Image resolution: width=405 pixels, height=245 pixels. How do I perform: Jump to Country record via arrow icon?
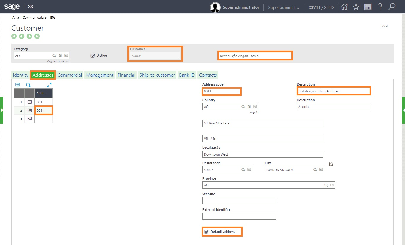(249, 107)
